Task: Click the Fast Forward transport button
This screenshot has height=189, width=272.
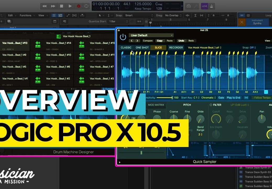Action: [x=53, y=6]
